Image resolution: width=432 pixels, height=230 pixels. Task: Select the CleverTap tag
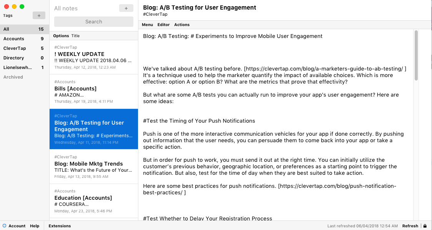click(x=25, y=48)
